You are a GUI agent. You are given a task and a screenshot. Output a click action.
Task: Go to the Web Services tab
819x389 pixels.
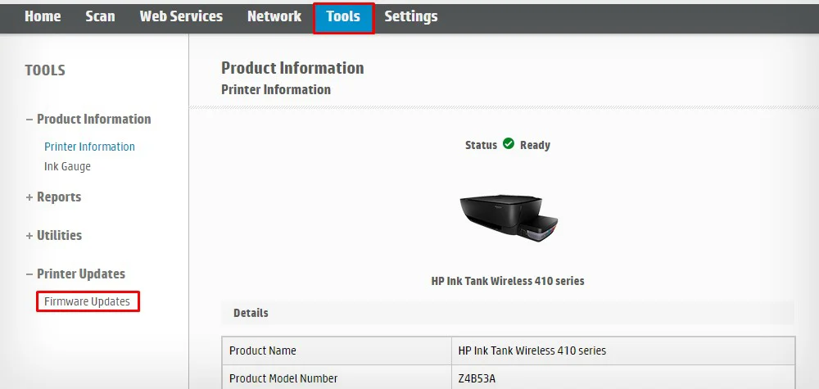click(181, 16)
